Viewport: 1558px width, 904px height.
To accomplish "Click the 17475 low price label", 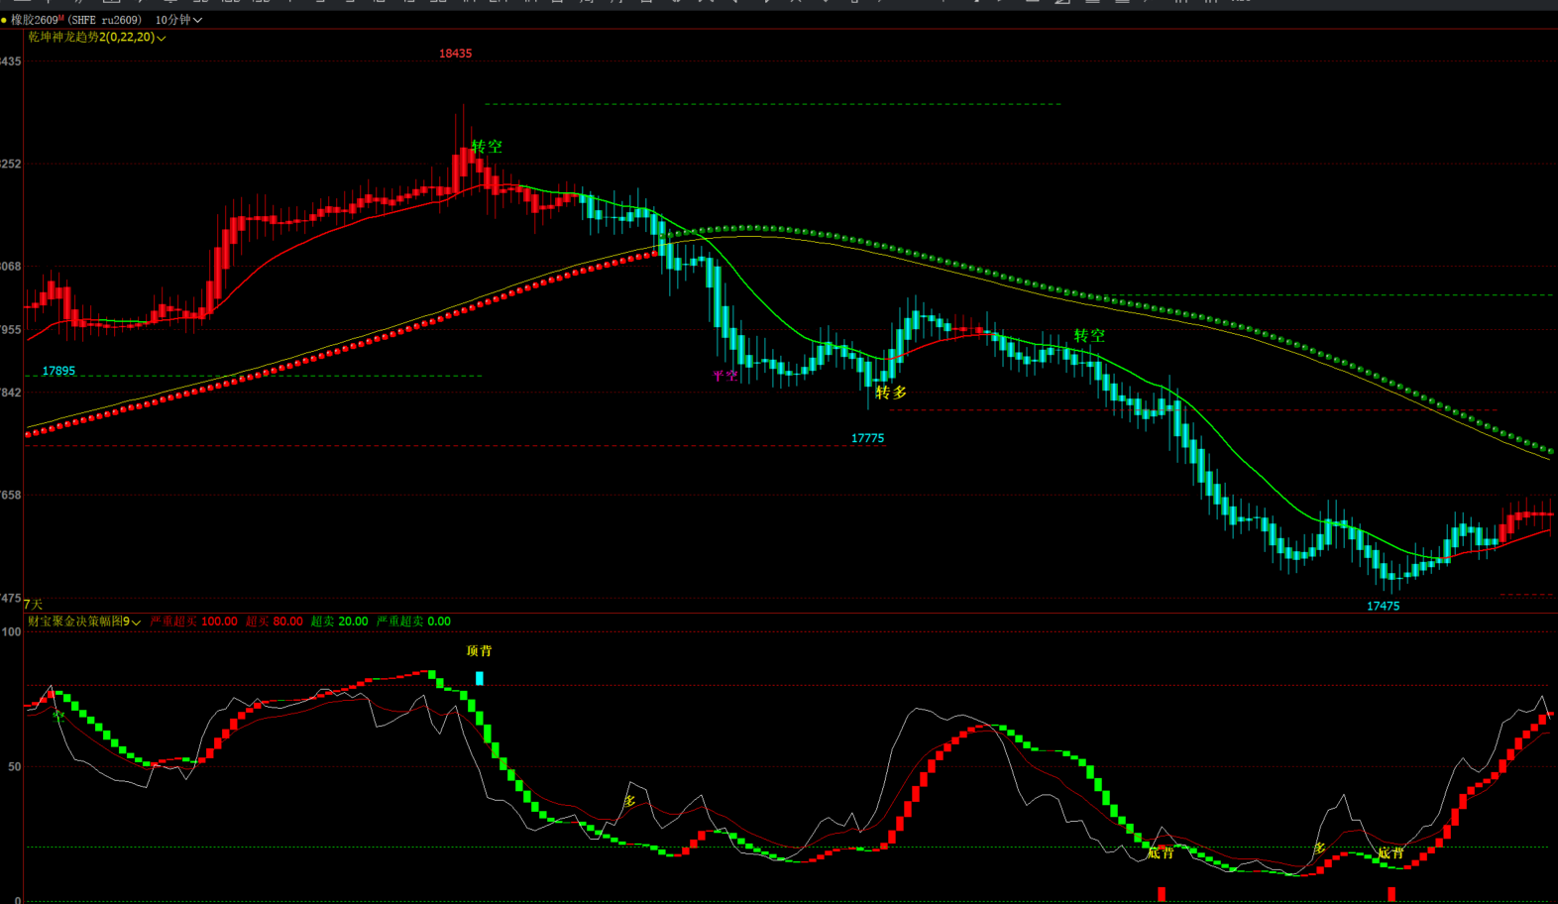I will click(1384, 607).
